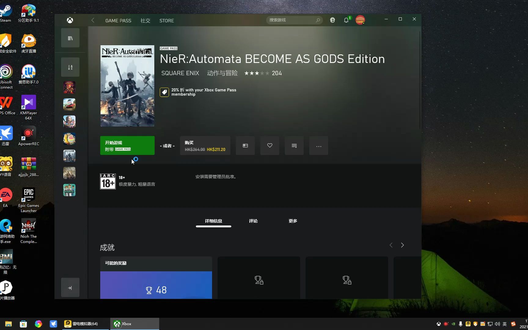
Task: Open the GAME PASS tab
Action: click(x=118, y=20)
